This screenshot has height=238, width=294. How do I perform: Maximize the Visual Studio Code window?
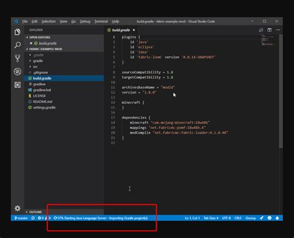[x=264, y=21]
